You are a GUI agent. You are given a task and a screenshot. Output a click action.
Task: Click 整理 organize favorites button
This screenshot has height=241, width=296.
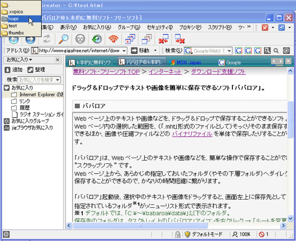pyautogui.click(x=36, y=70)
